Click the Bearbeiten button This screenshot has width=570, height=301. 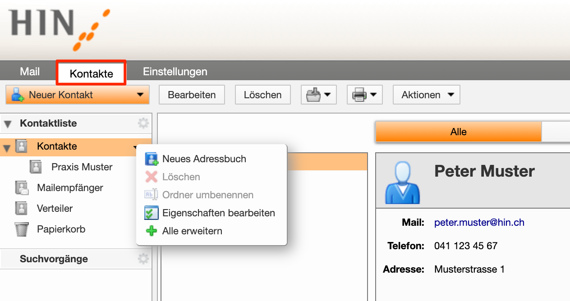(x=192, y=95)
